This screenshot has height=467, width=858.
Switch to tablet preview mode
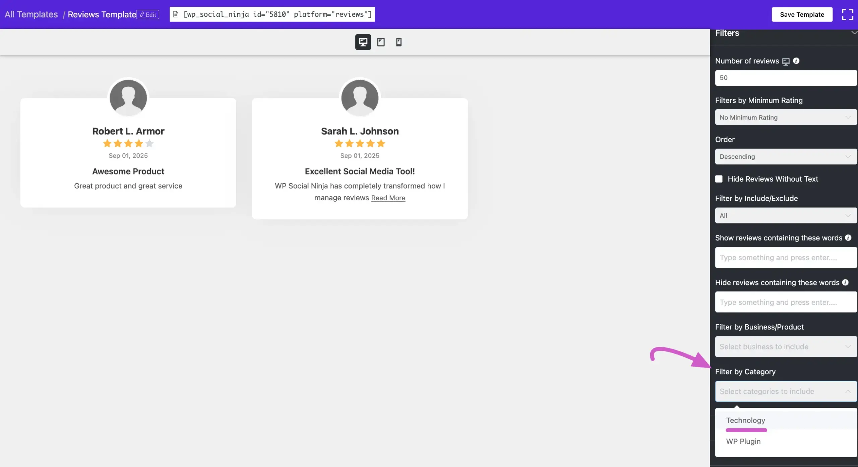coord(381,42)
